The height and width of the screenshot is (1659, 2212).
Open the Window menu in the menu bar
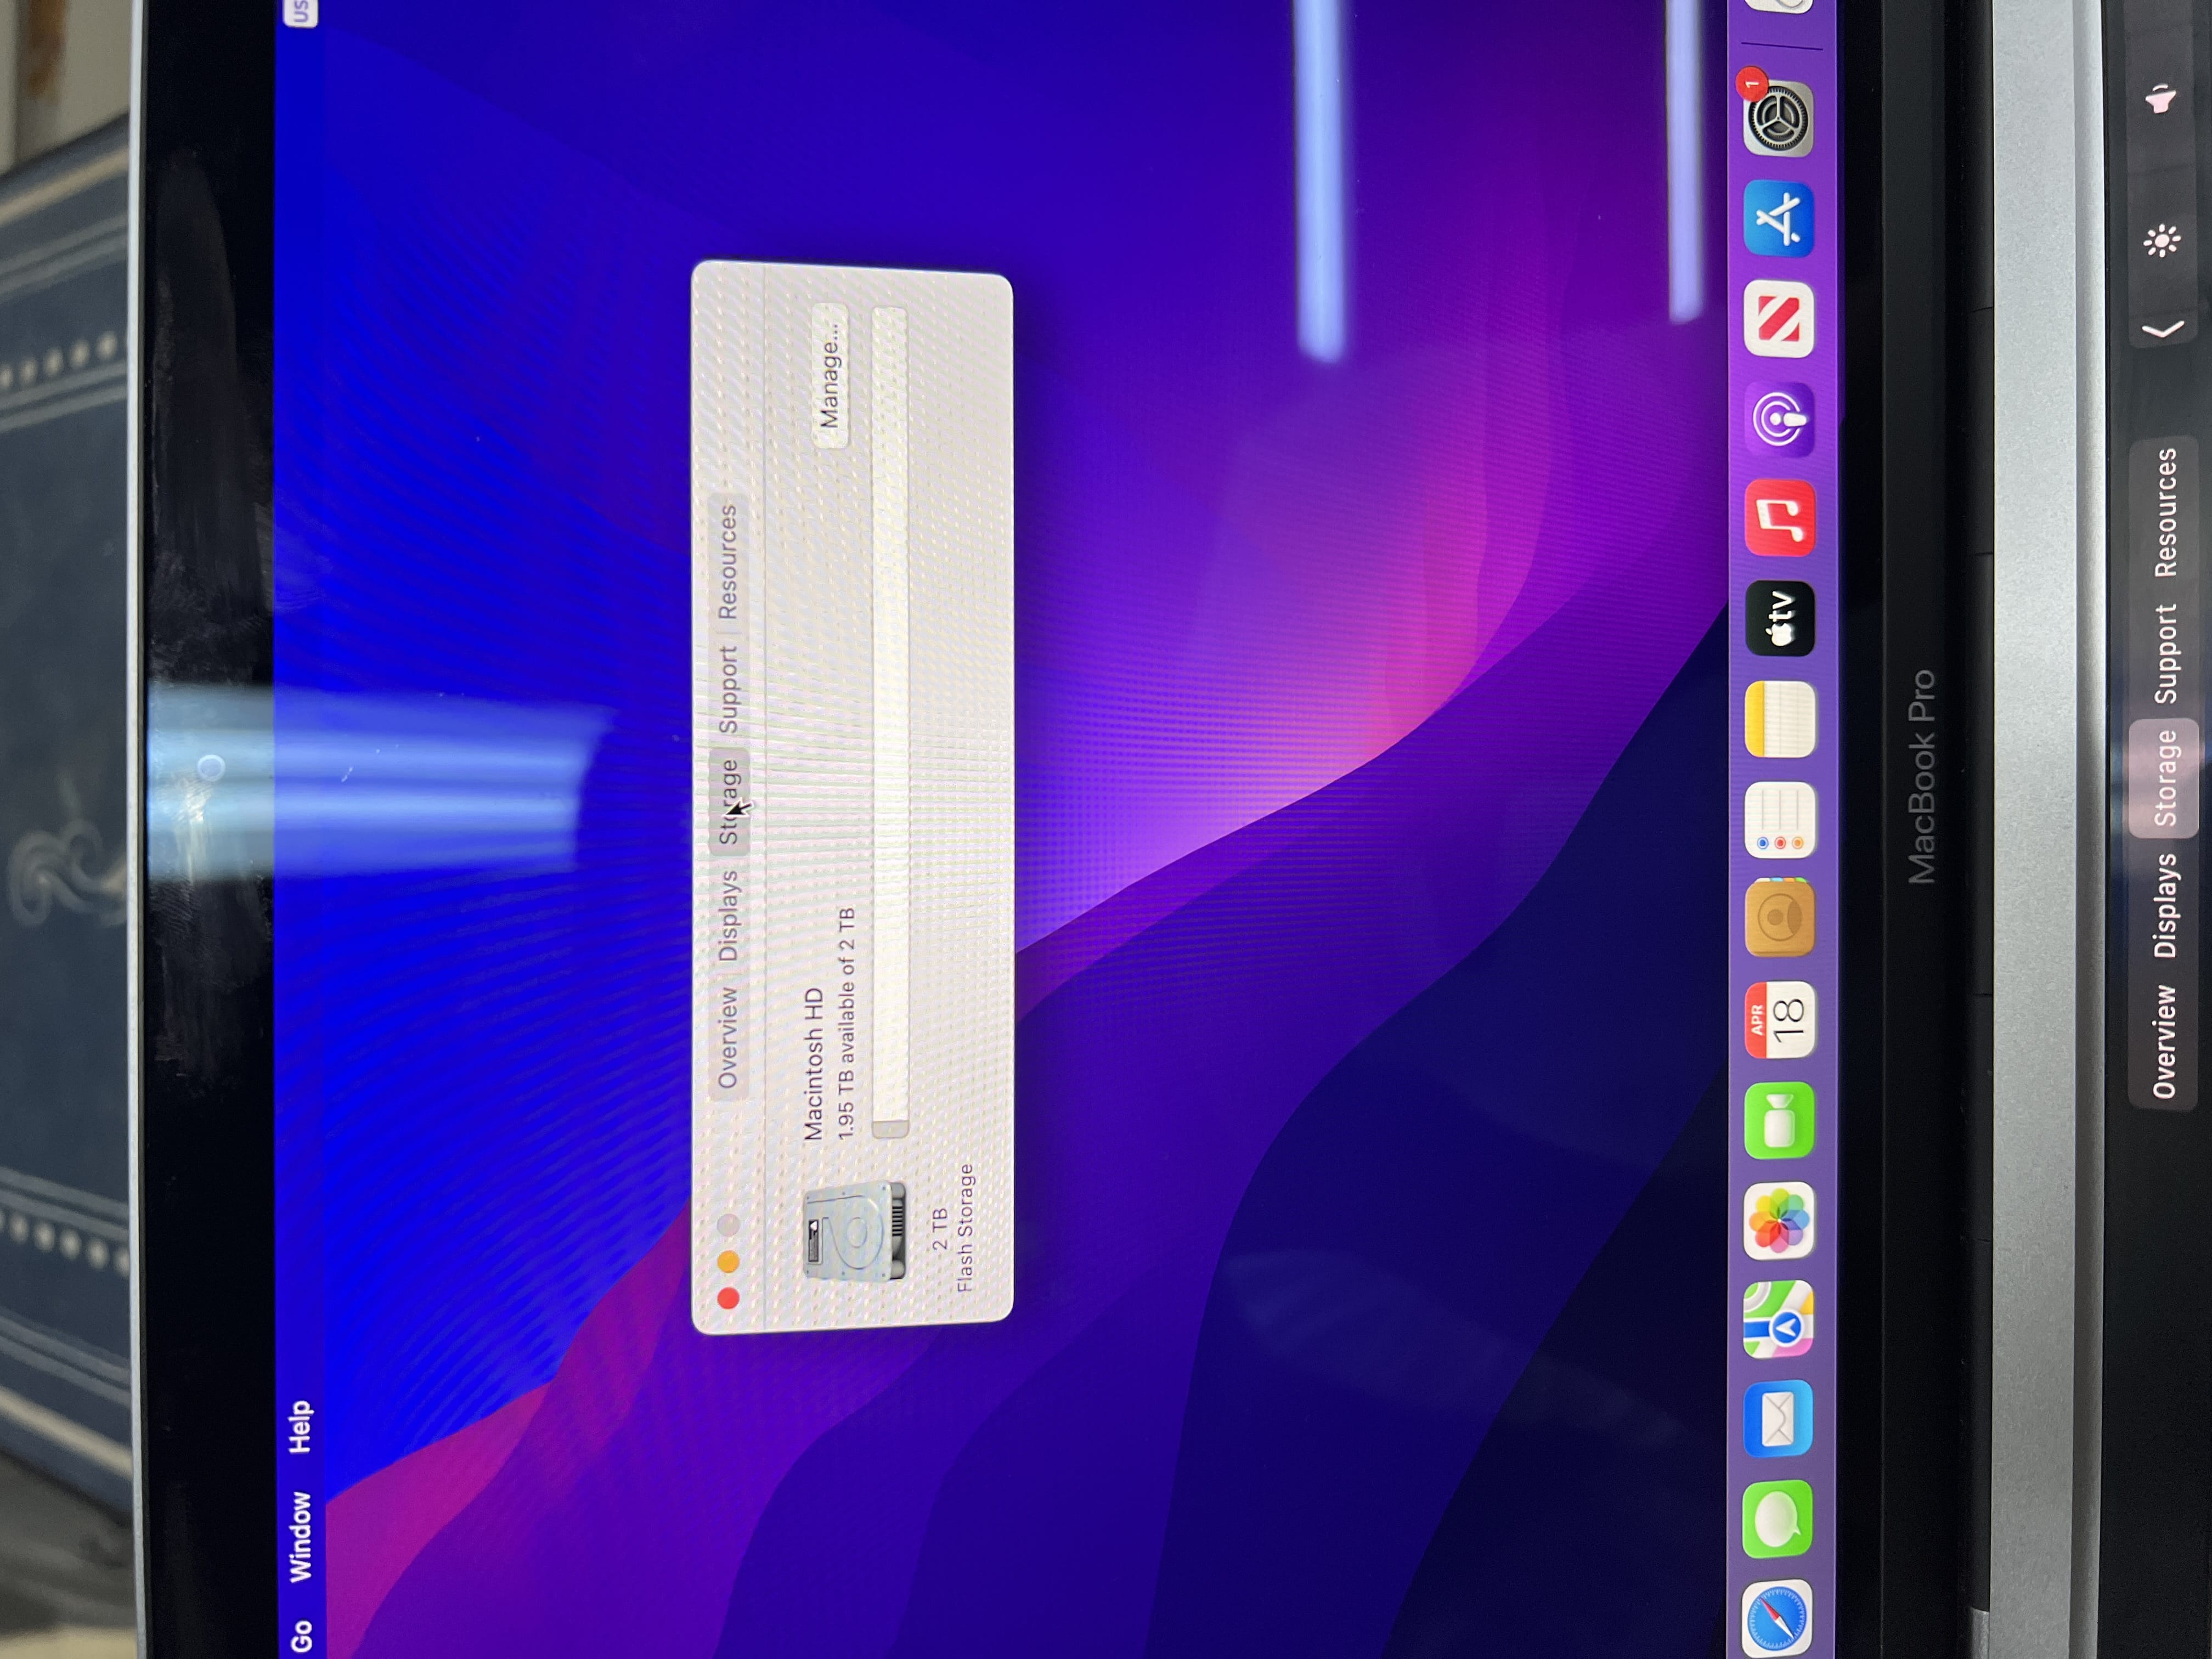pos(301,1537)
